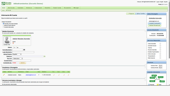170x96 pixels.
Task: Choose gender M radio button
Action: (x=16, y=47)
